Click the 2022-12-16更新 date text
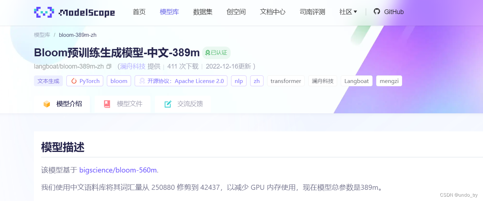483x201 pixels. click(228, 66)
